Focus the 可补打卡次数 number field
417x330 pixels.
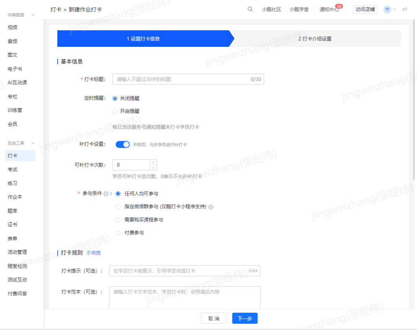(x=131, y=165)
